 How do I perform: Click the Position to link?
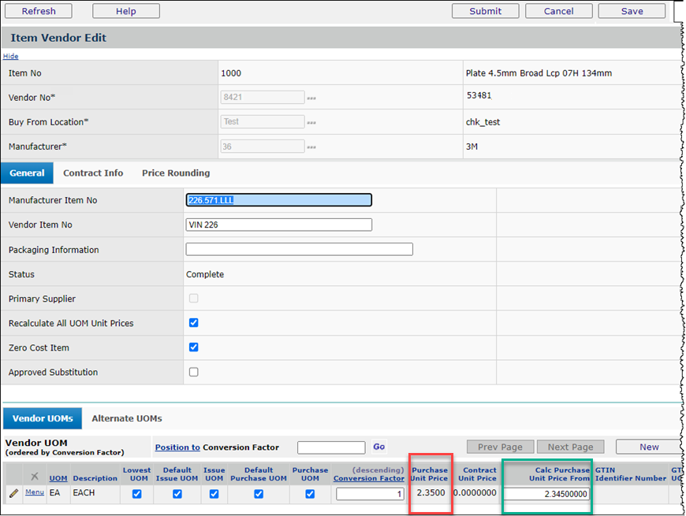pos(177,447)
